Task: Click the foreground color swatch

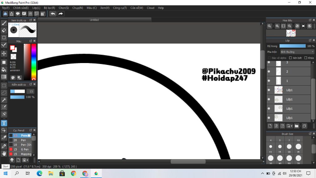Action: tap(12, 48)
